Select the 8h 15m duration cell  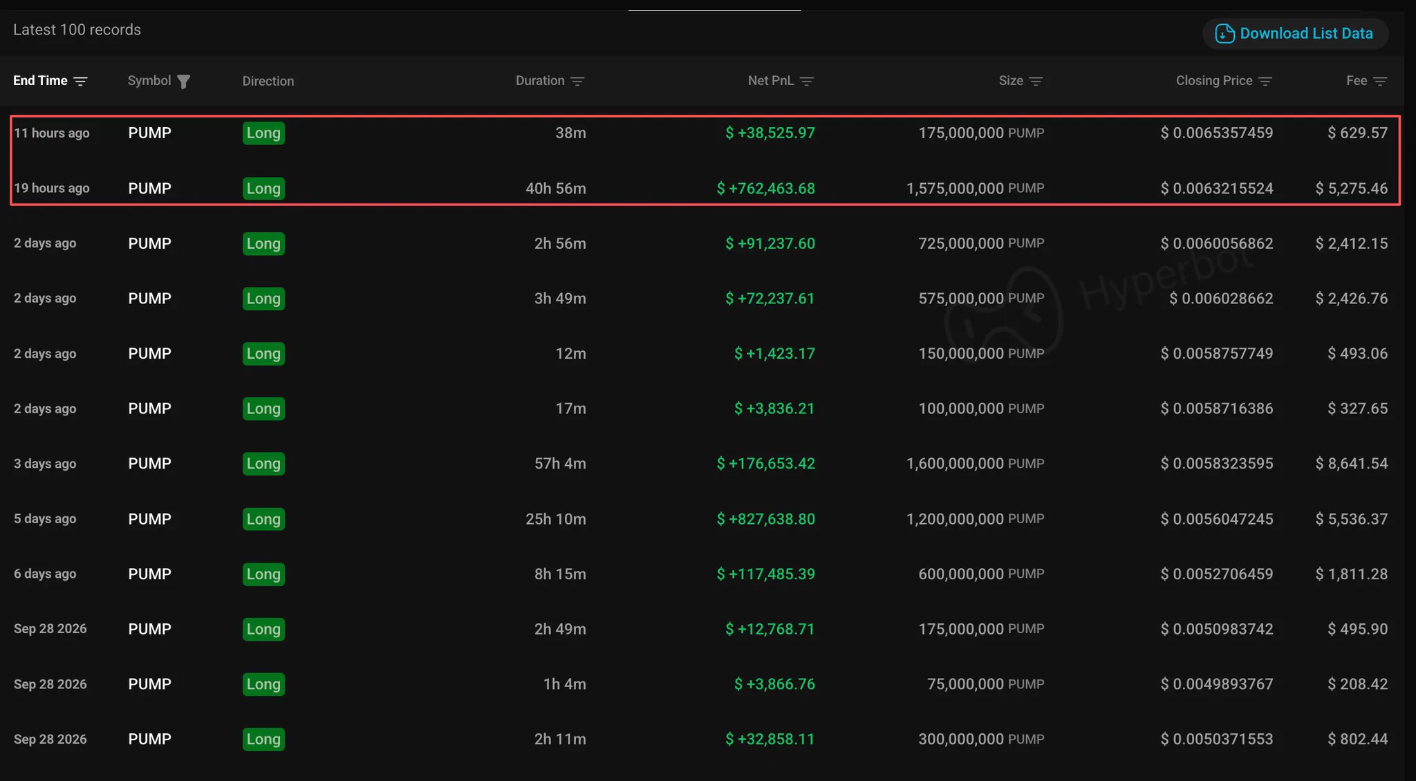click(x=560, y=574)
